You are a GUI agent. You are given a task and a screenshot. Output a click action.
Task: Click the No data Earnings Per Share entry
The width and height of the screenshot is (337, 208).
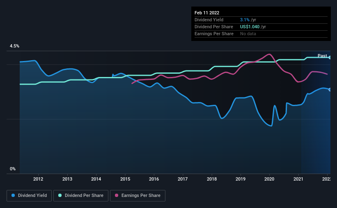248,34
